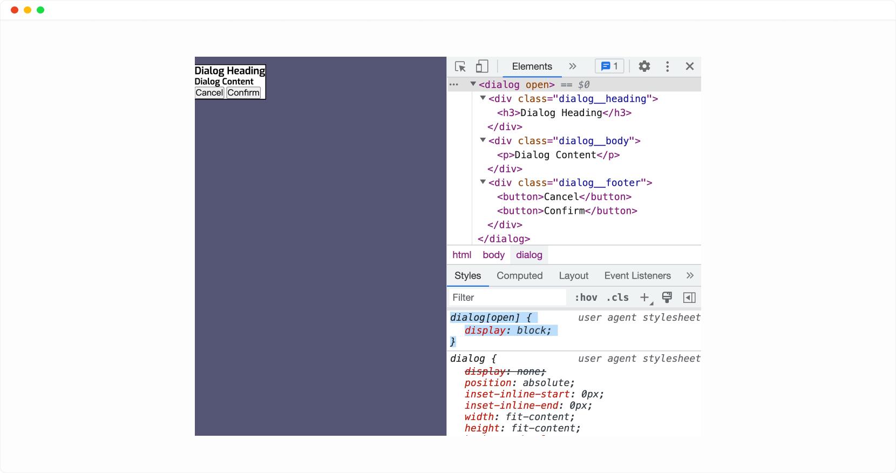Toggle the rendering emulations paintbrush icon
The image size is (896, 473).
click(667, 297)
